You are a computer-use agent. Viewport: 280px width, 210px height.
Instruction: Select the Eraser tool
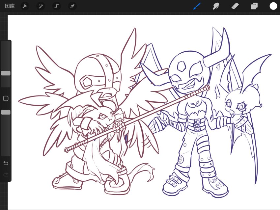(235, 6)
